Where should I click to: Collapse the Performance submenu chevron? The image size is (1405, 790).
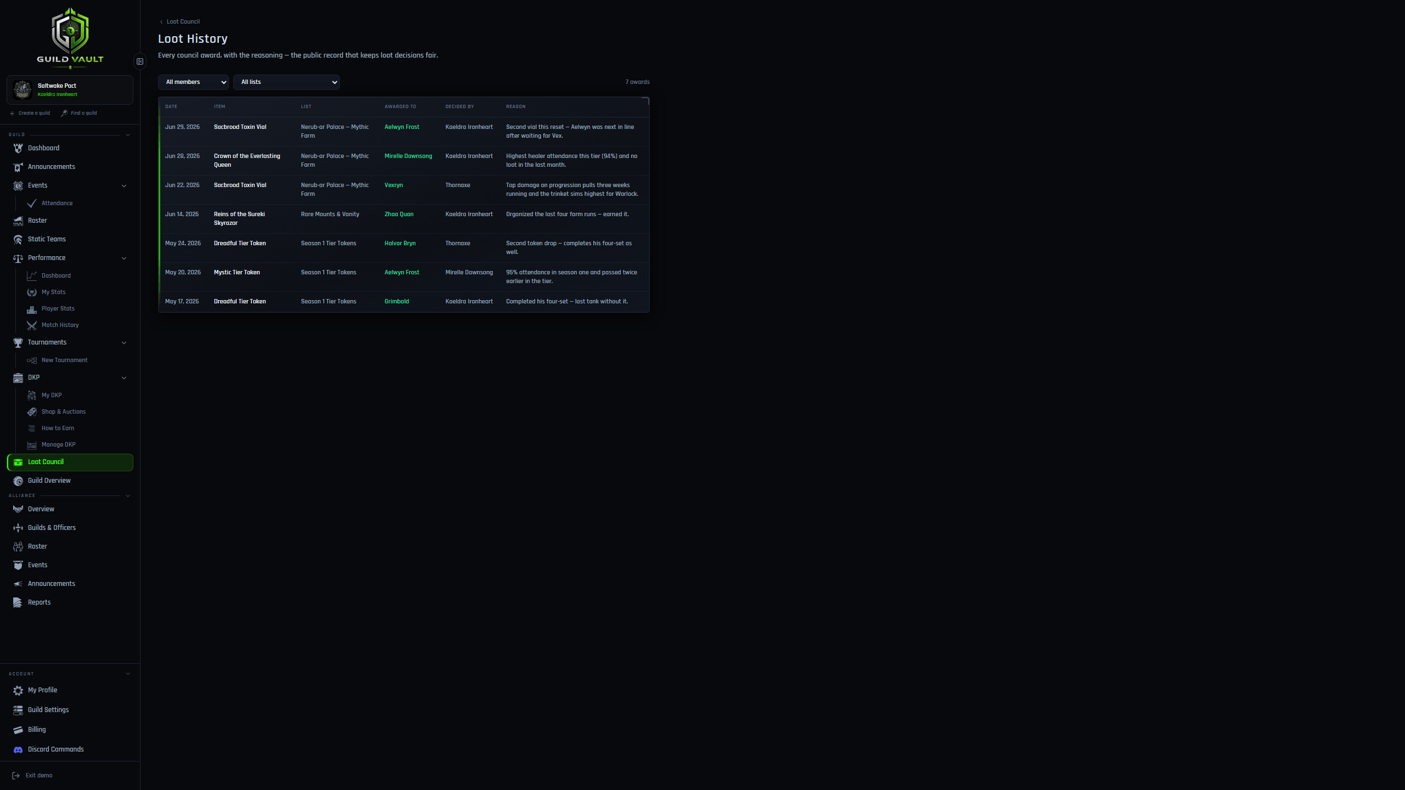pos(124,258)
